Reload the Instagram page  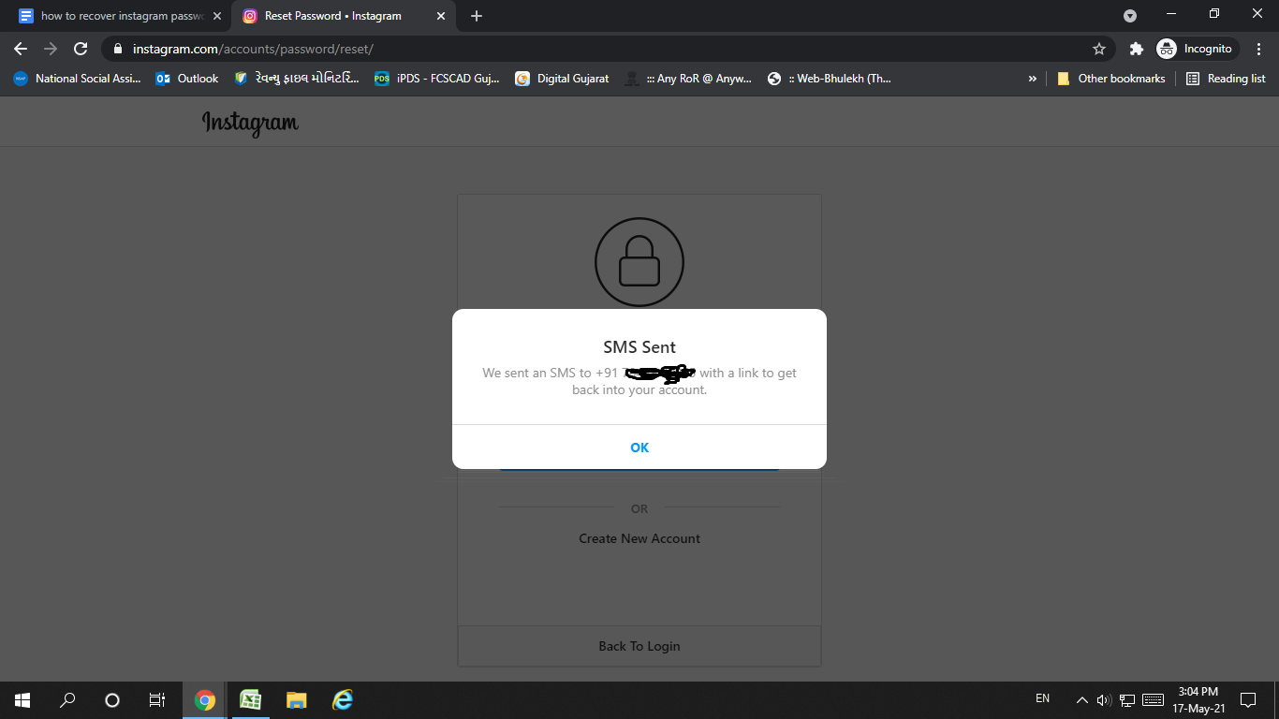click(81, 49)
